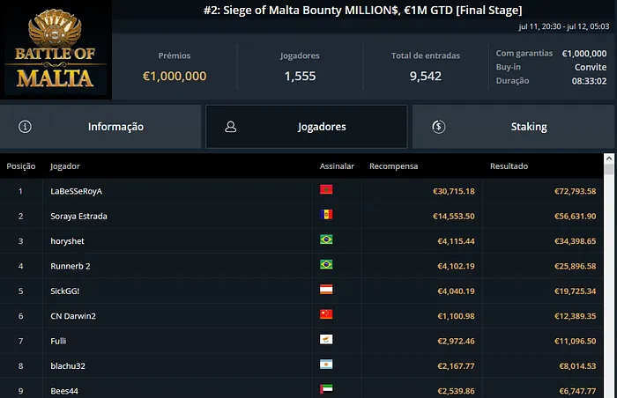Screen dimensions: 617x398
Task: Click the Prémios €1,000,000 amount
Action: tap(175, 76)
